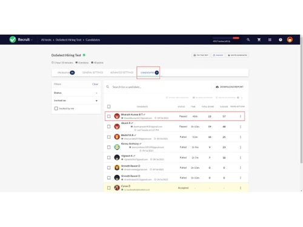Viewport: 303px width, 227px height.
Task: Click Kenny Anthony's avatar
Action: [117, 147]
